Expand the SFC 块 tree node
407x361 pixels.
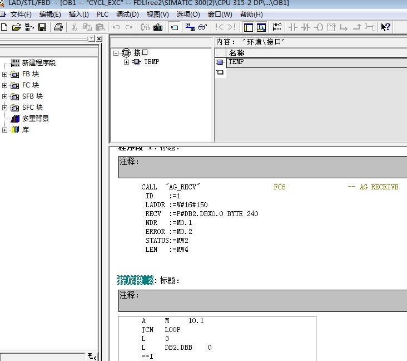(x=4, y=108)
